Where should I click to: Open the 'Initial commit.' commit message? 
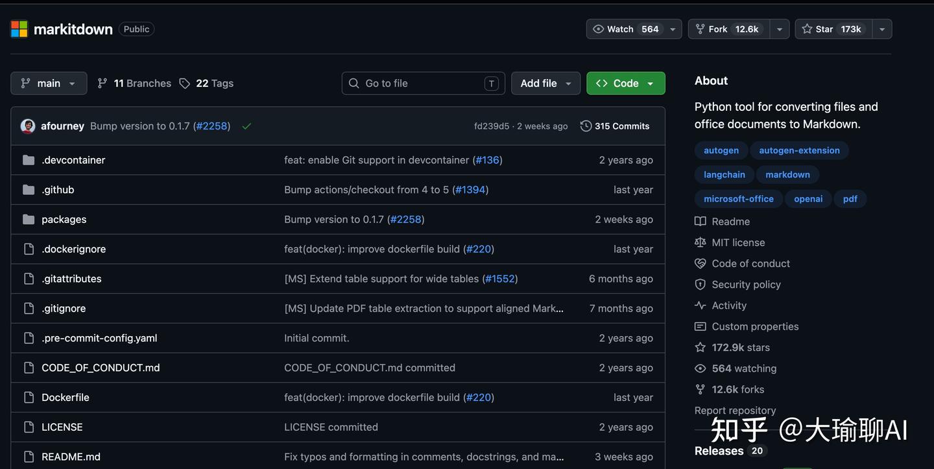coord(317,338)
